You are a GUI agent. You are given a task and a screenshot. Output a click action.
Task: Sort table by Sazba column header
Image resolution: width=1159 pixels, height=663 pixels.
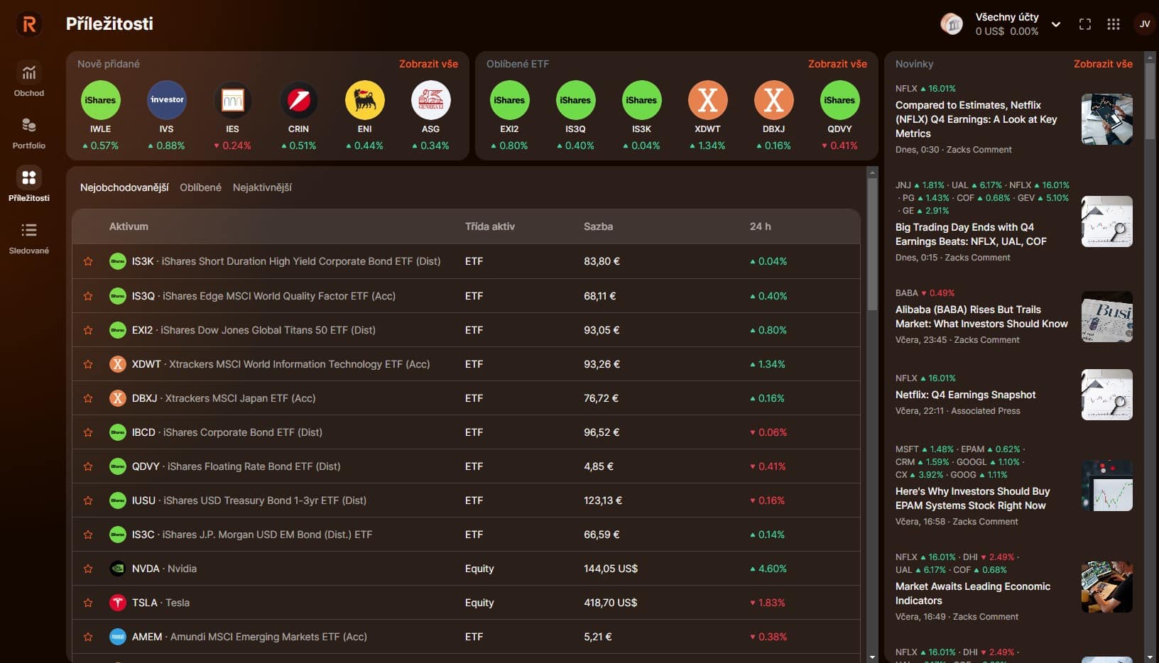point(598,226)
